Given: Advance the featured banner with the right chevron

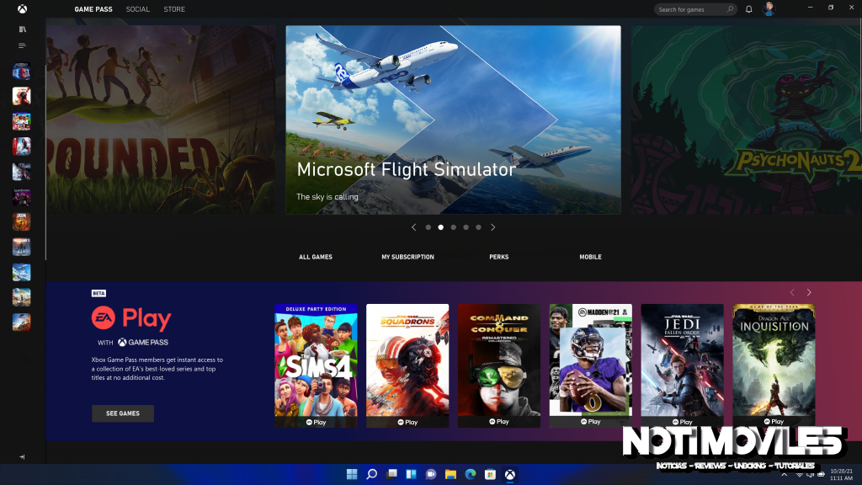Looking at the screenshot, I should click(x=492, y=227).
